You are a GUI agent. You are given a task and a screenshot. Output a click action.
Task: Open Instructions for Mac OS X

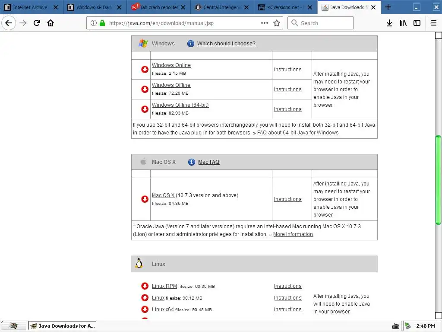[x=288, y=199]
